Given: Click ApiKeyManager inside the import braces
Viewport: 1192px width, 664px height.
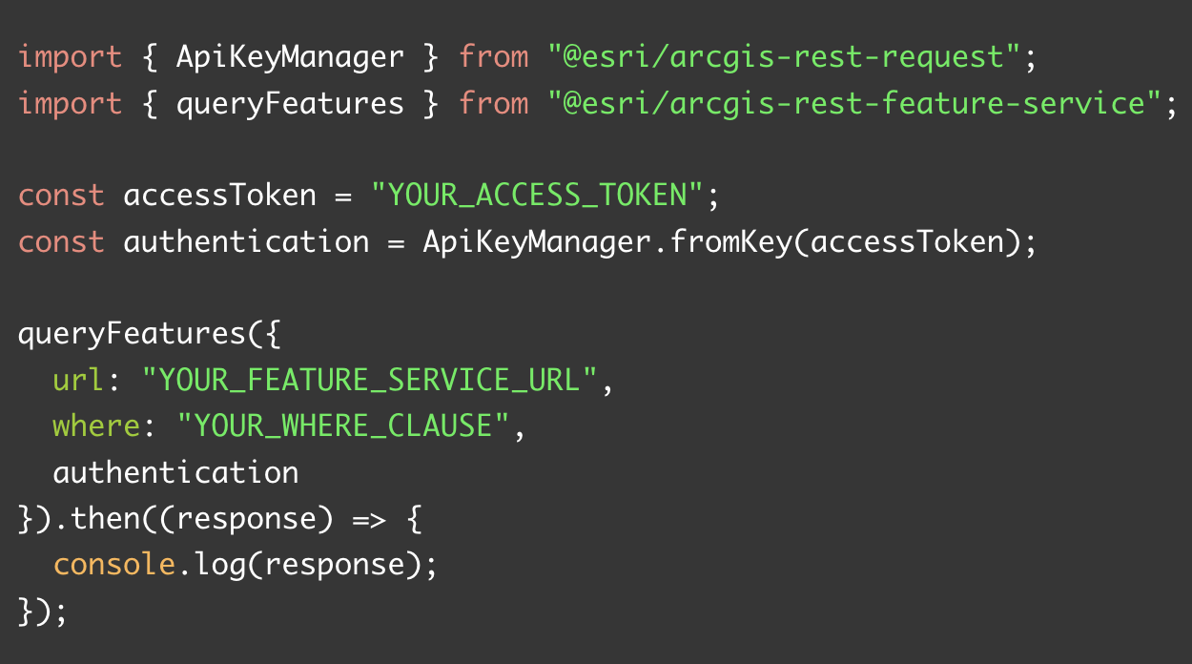Looking at the screenshot, I should click(x=290, y=57).
